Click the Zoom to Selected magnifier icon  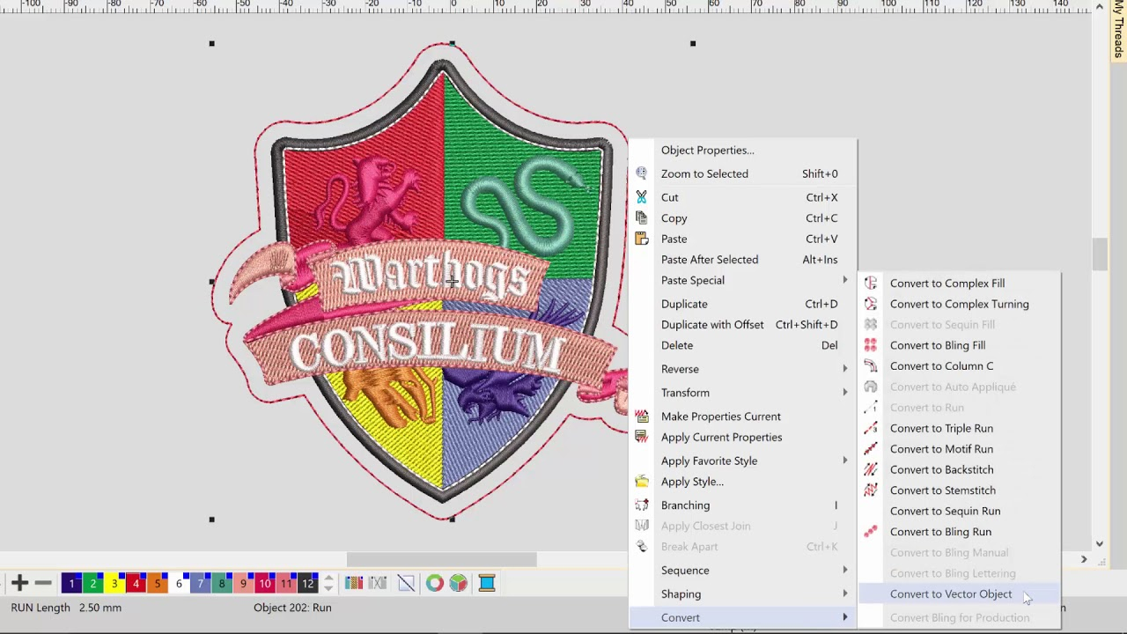pyautogui.click(x=642, y=173)
